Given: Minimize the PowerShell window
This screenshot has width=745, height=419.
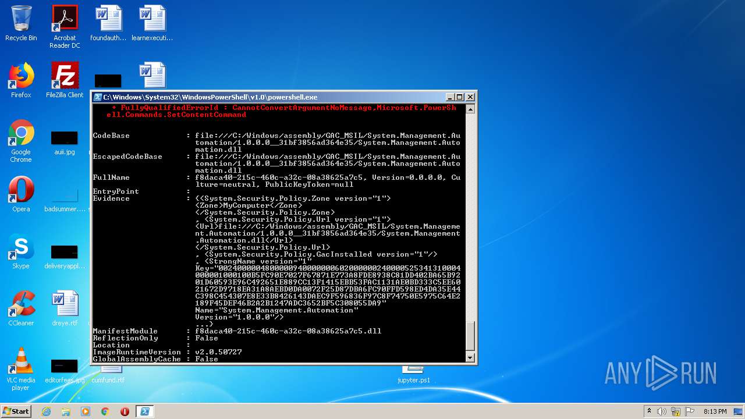Looking at the screenshot, I should (x=449, y=97).
